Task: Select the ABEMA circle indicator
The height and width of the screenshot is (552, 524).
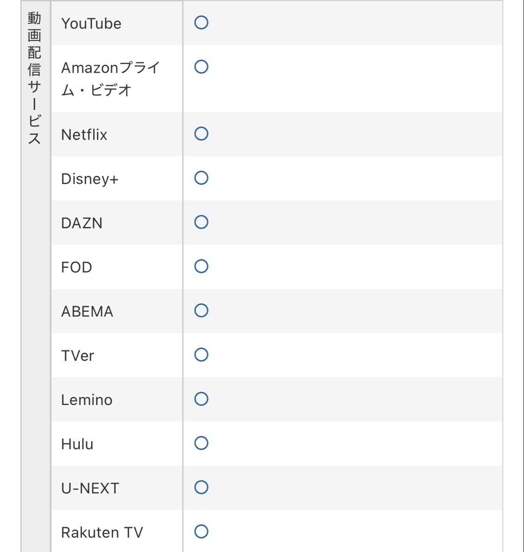Action: (x=202, y=310)
